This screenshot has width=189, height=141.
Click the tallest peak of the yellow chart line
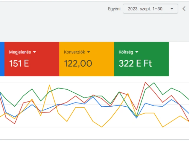(49, 85)
